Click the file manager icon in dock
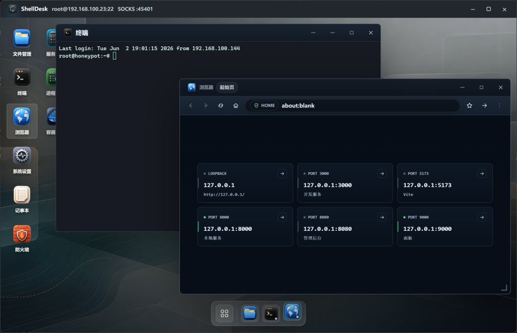Image resolution: width=517 pixels, height=333 pixels. point(250,313)
